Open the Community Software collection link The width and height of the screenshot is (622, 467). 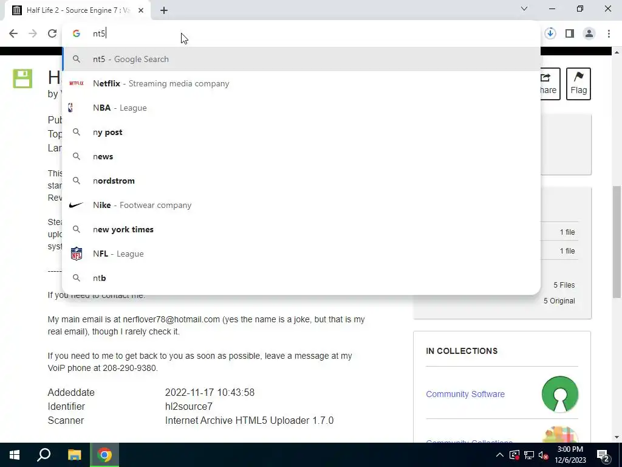point(465,394)
